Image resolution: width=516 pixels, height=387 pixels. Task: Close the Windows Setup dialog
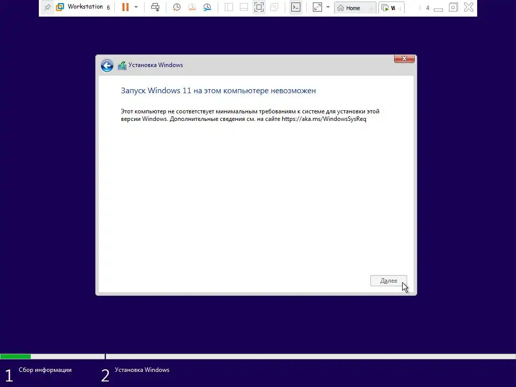(x=404, y=58)
